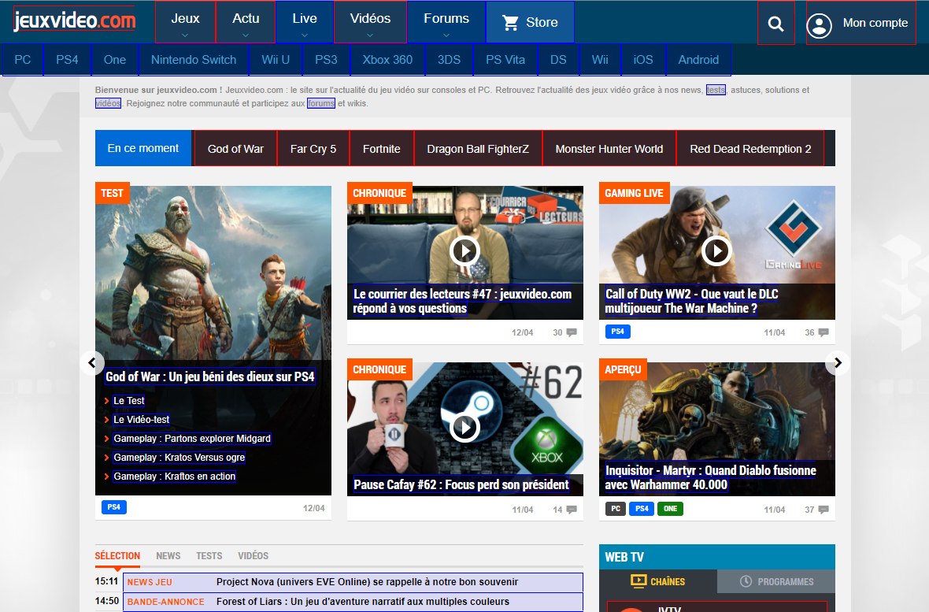The height and width of the screenshot is (612, 929).
Task: Play the Call of Duty WW2 Gaming Live video
Action: 716,250
